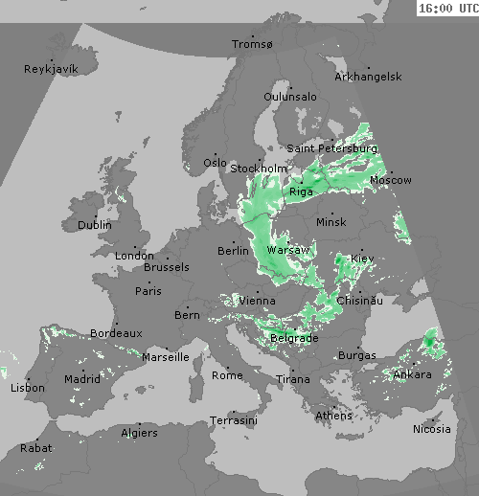479x496 pixels.
Task: Click Moscow on the map
Action: (391, 180)
